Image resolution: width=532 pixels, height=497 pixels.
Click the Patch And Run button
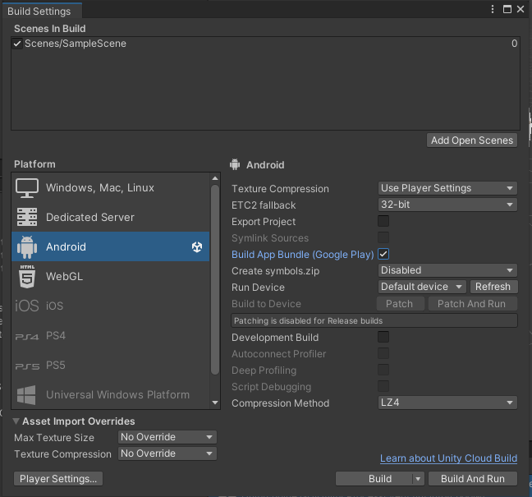pyautogui.click(x=473, y=303)
